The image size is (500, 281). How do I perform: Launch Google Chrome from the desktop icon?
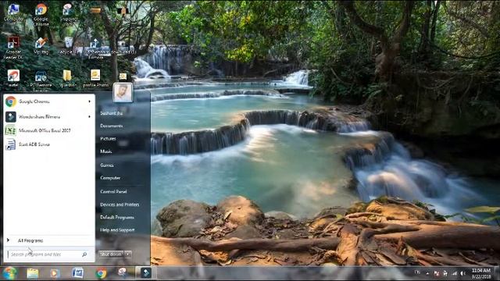(41, 14)
